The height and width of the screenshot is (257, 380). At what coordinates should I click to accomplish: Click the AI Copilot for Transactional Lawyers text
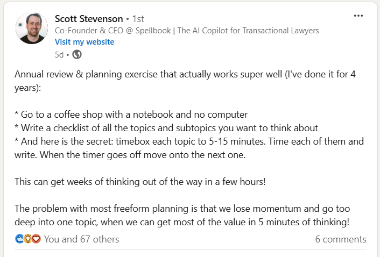tap(248, 31)
